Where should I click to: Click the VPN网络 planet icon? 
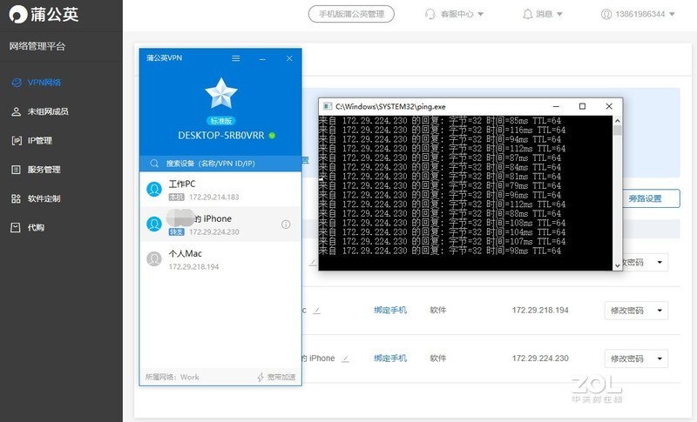tap(17, 83)
